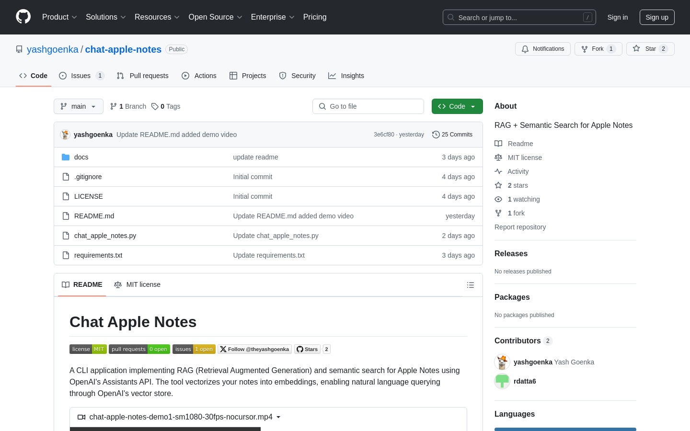Open README outline list icon
The image size is (690, 431).
click(471, 285)
